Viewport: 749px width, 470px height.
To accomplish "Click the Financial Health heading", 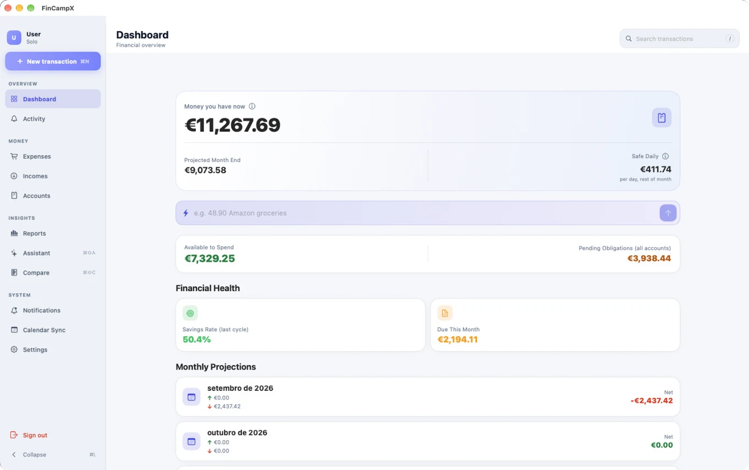I will click(x=208, y=288).
